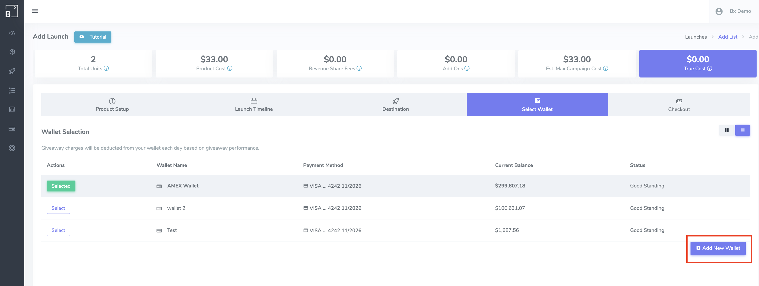759x286 pixels.
Task: Open the Add List breadcrumb link
Action: tap(728, 37)
